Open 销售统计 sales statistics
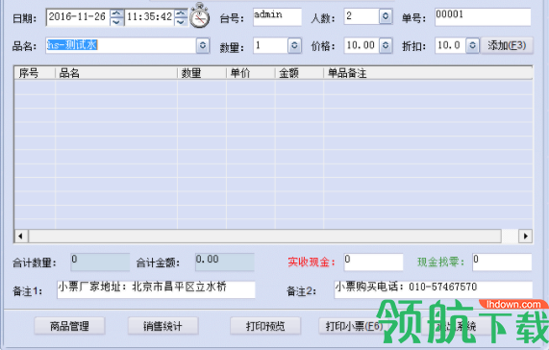 (162, 326)
